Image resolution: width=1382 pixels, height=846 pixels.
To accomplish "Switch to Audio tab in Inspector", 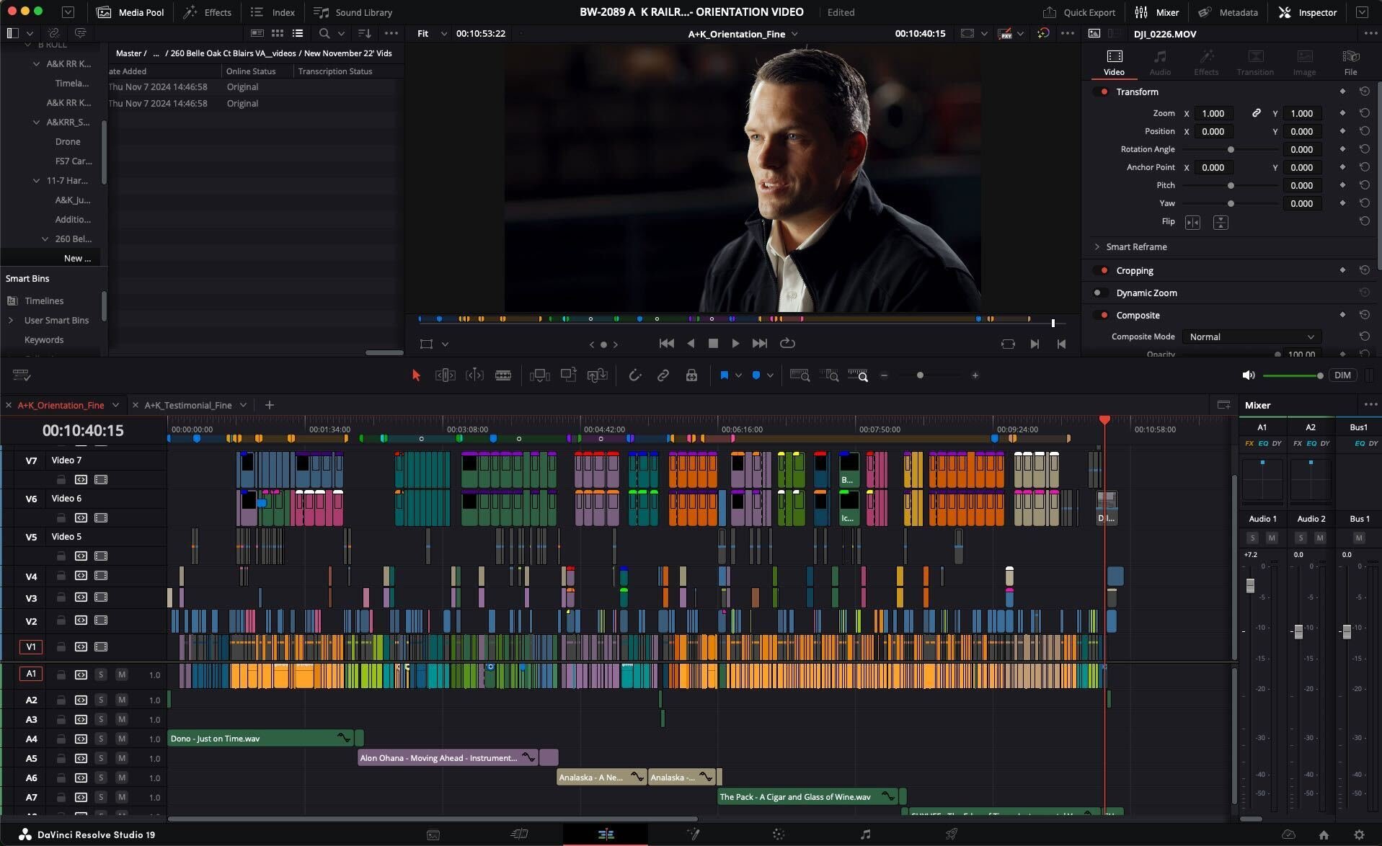I will point(1160,63).
